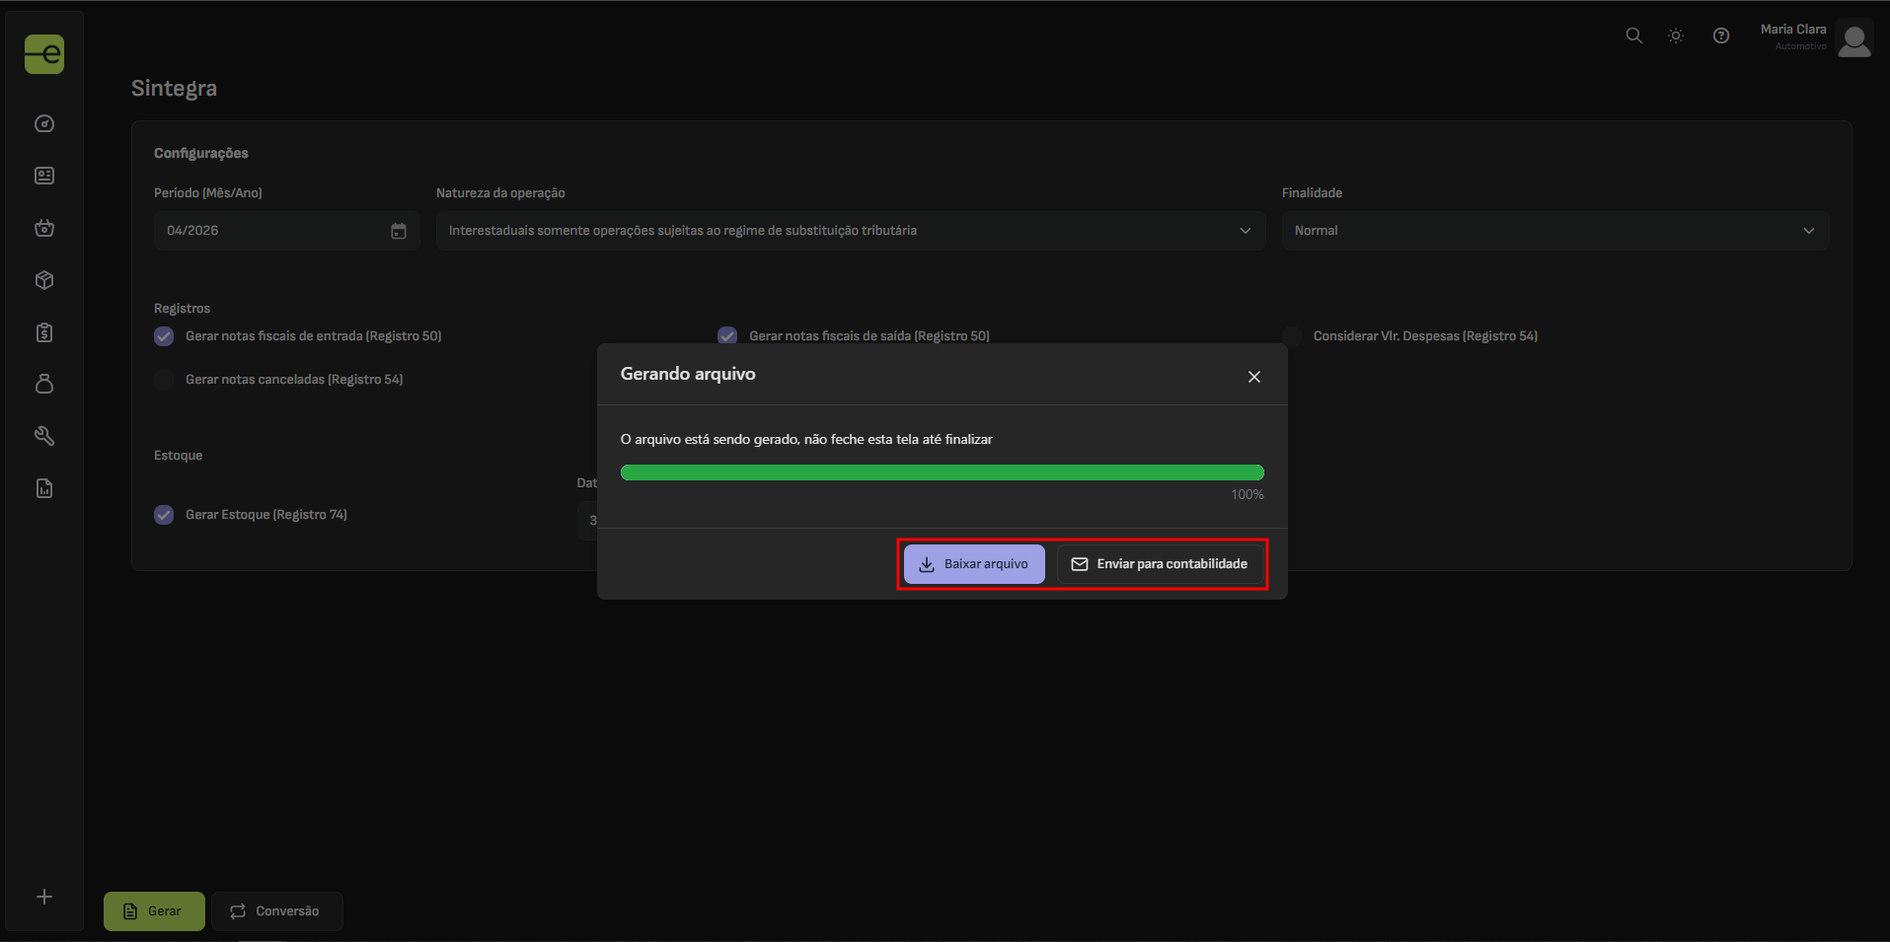Open the shopping basket sidebar icon
This screenshot has height=942, width=1890.
click(44, 228)
